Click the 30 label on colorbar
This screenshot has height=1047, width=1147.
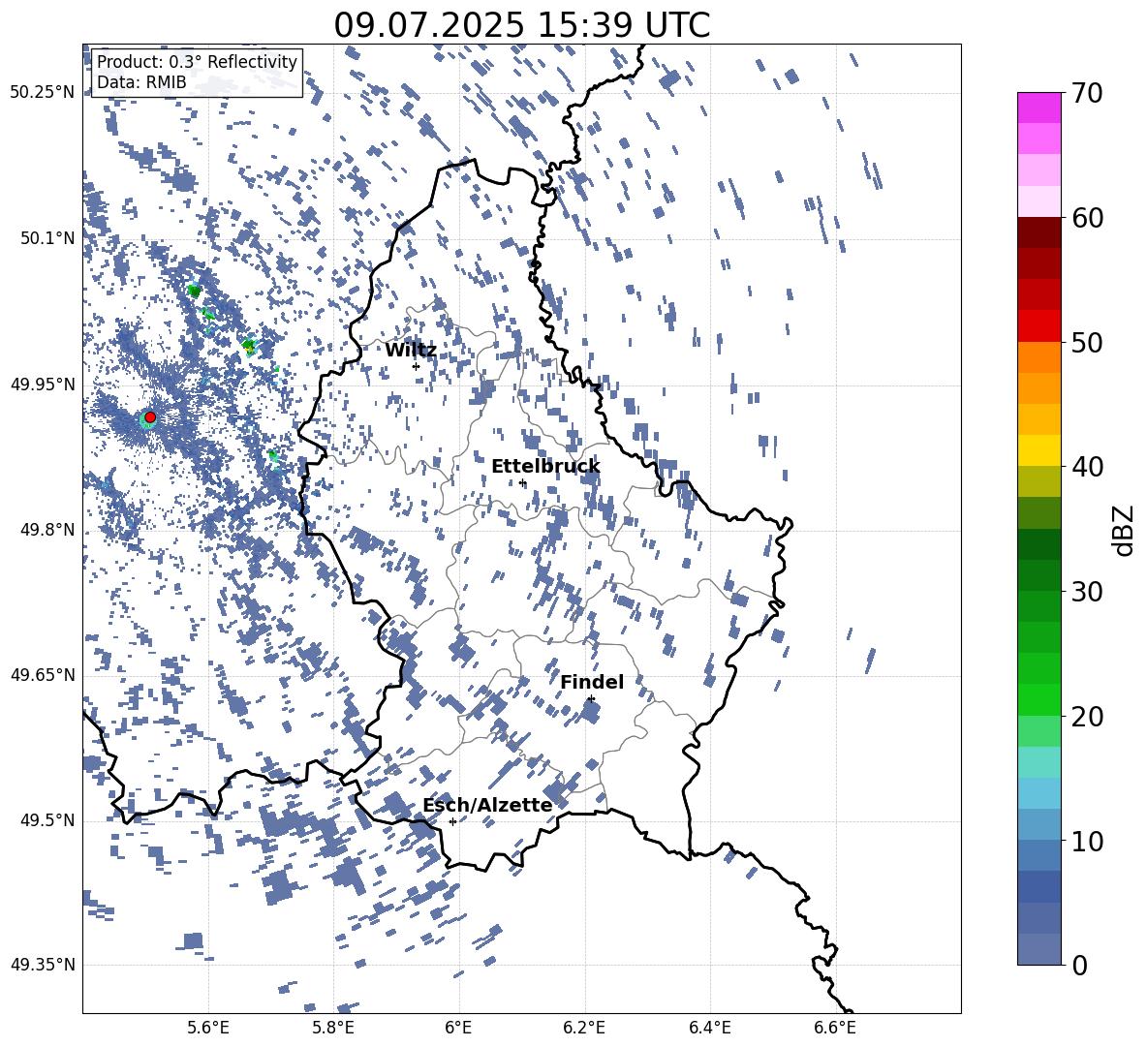click(x=1087, y=592)
